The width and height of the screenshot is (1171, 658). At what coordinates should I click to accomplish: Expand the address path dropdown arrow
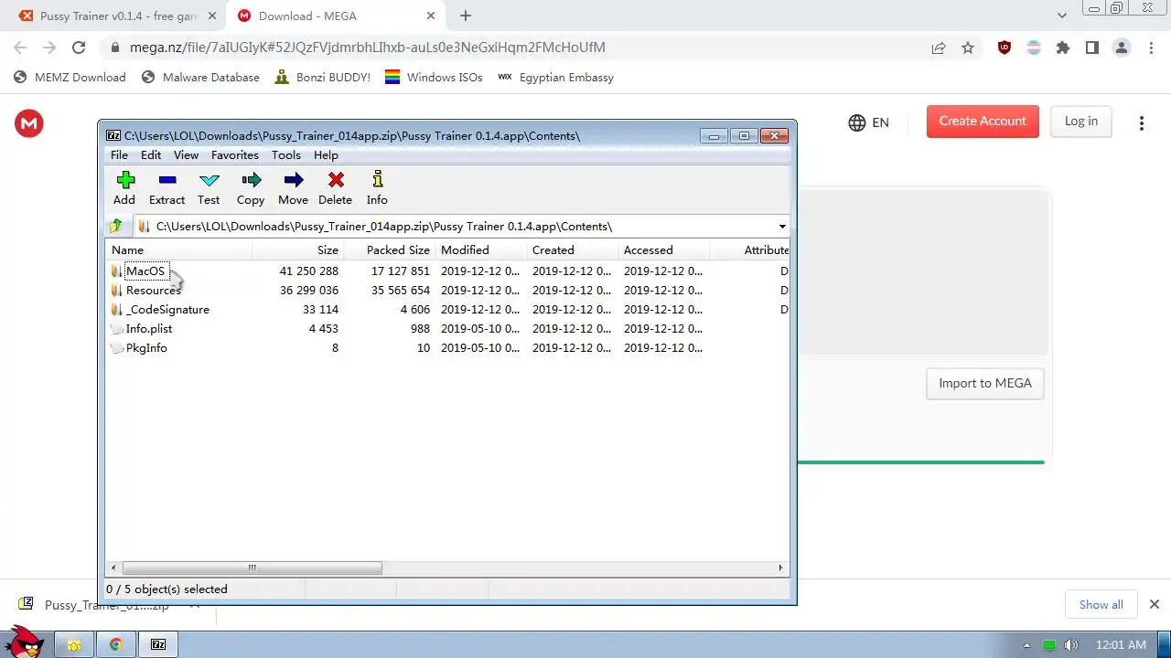[x=782, y=227]
